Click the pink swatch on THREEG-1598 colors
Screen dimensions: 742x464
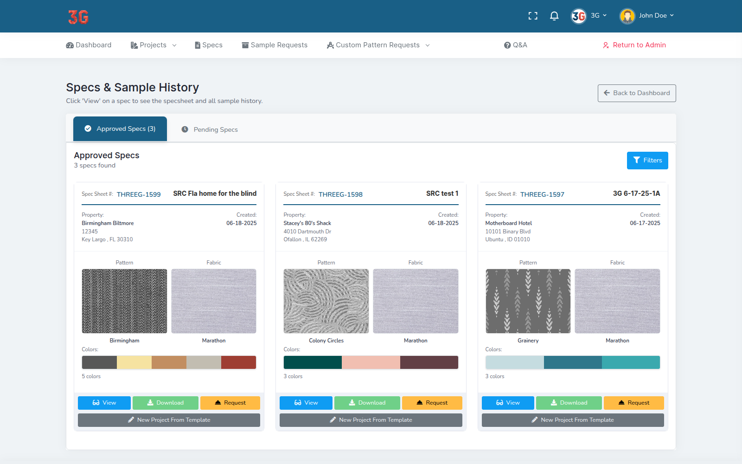(x=371, y=362)
